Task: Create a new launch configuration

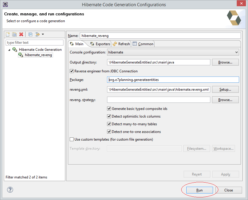Action: click(x=8, y=34)
